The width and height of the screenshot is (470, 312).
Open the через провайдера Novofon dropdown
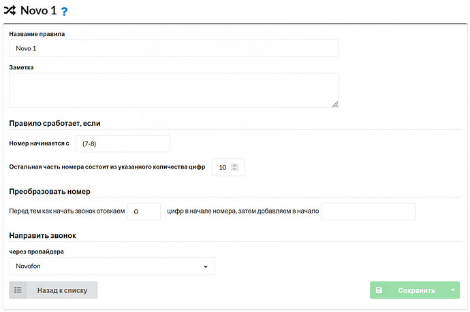[x=112, y=266]
